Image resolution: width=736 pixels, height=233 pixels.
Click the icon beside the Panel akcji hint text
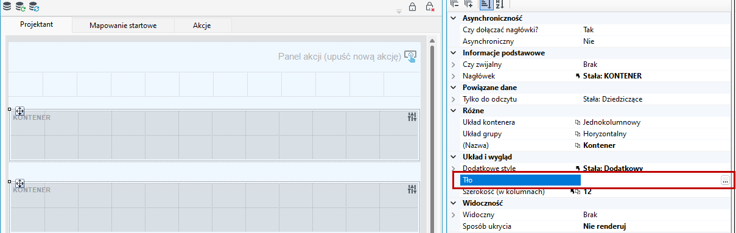(x=411, y=56)
